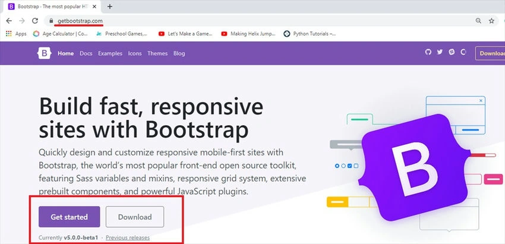Select the Bootstrap browser tab
The width and height of the screenshot is (505, 244).
click(x=53, y=7)
